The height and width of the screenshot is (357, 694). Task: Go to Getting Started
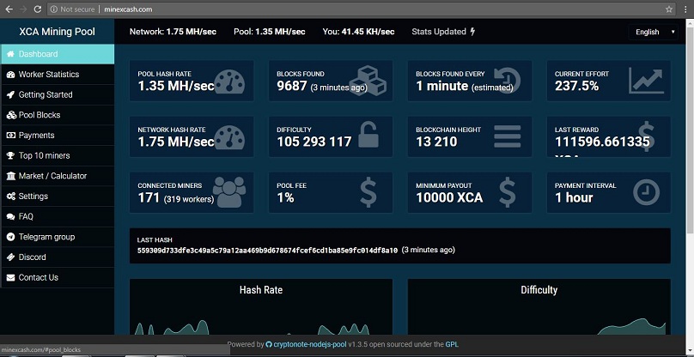coord(57,94)
